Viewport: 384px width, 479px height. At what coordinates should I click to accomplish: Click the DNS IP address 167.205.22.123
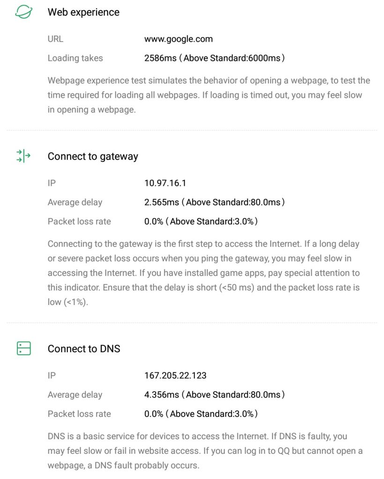pyautogui.click(x=176, y=376)
